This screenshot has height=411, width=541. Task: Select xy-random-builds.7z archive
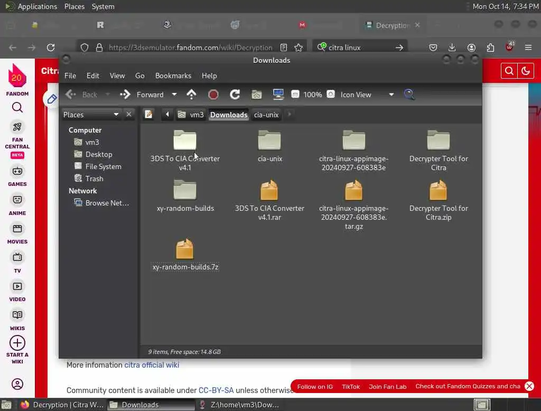tap(185, 249)
